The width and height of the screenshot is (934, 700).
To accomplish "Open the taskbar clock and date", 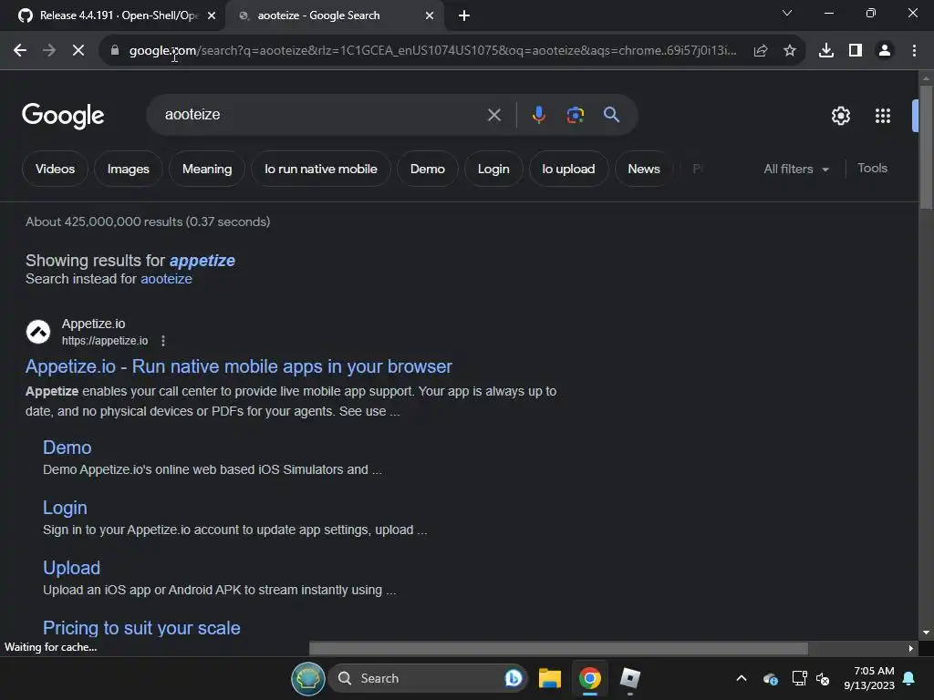I will 869,678.
